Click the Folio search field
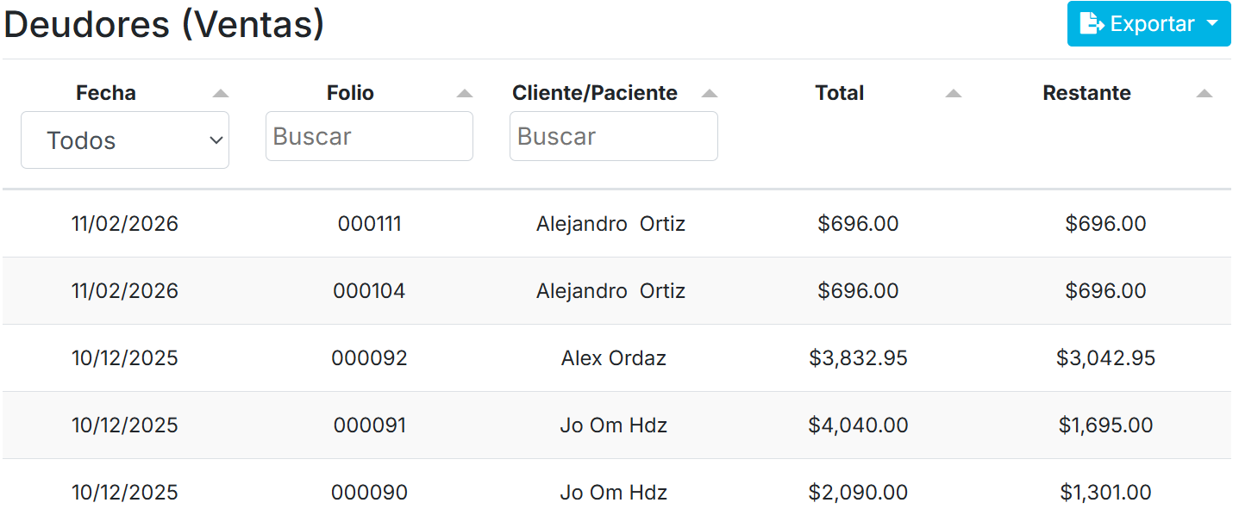This screenshot has width=1239, height=509. [369, 136]
